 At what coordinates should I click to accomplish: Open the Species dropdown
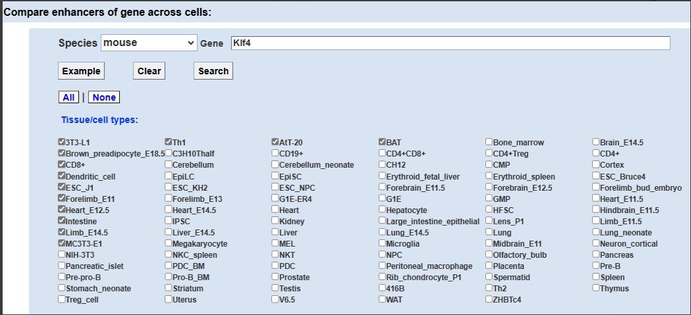(149, 43)
